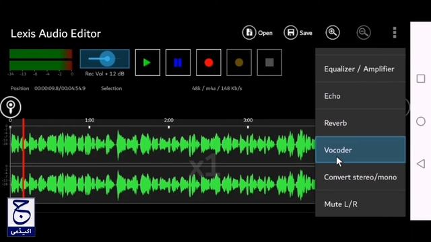Click the upper channel waveform
The height and width of the screenshot is (242, 431).
[x=163, y=145]
